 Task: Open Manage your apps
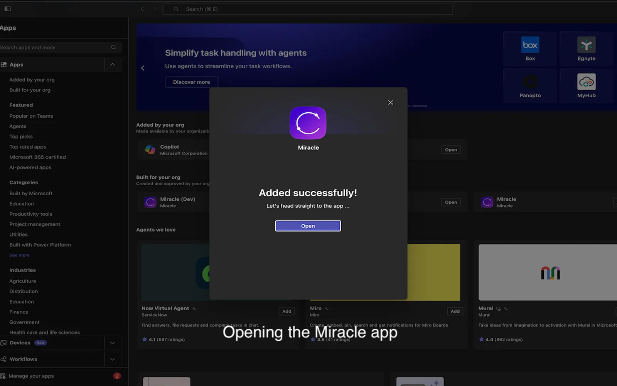31,376
